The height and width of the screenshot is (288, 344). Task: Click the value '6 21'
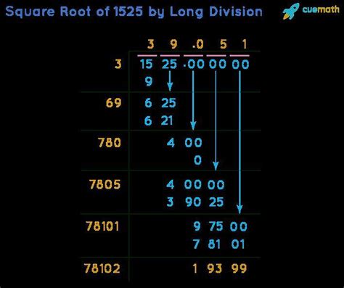(159, 120)
